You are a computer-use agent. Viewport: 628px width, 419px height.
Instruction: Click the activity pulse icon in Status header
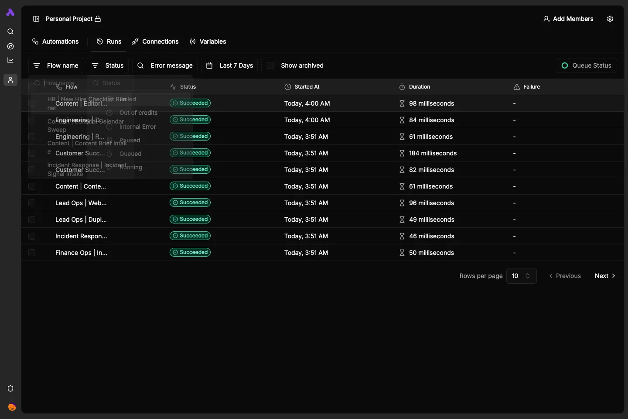[173, 87]
